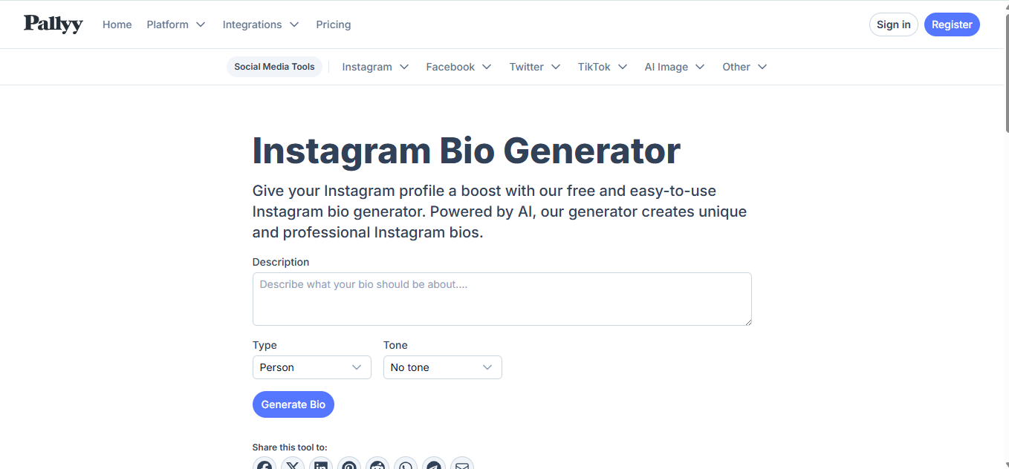Share the tool by email
The width and height of the screenshot is (1009, 469).
(462, 465)
